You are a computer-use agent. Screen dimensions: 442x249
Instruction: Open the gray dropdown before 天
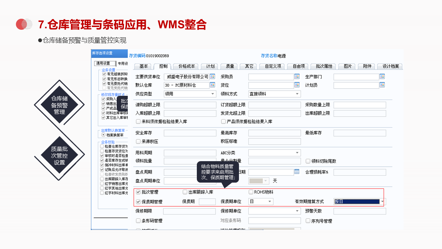(x=259, y=181)
